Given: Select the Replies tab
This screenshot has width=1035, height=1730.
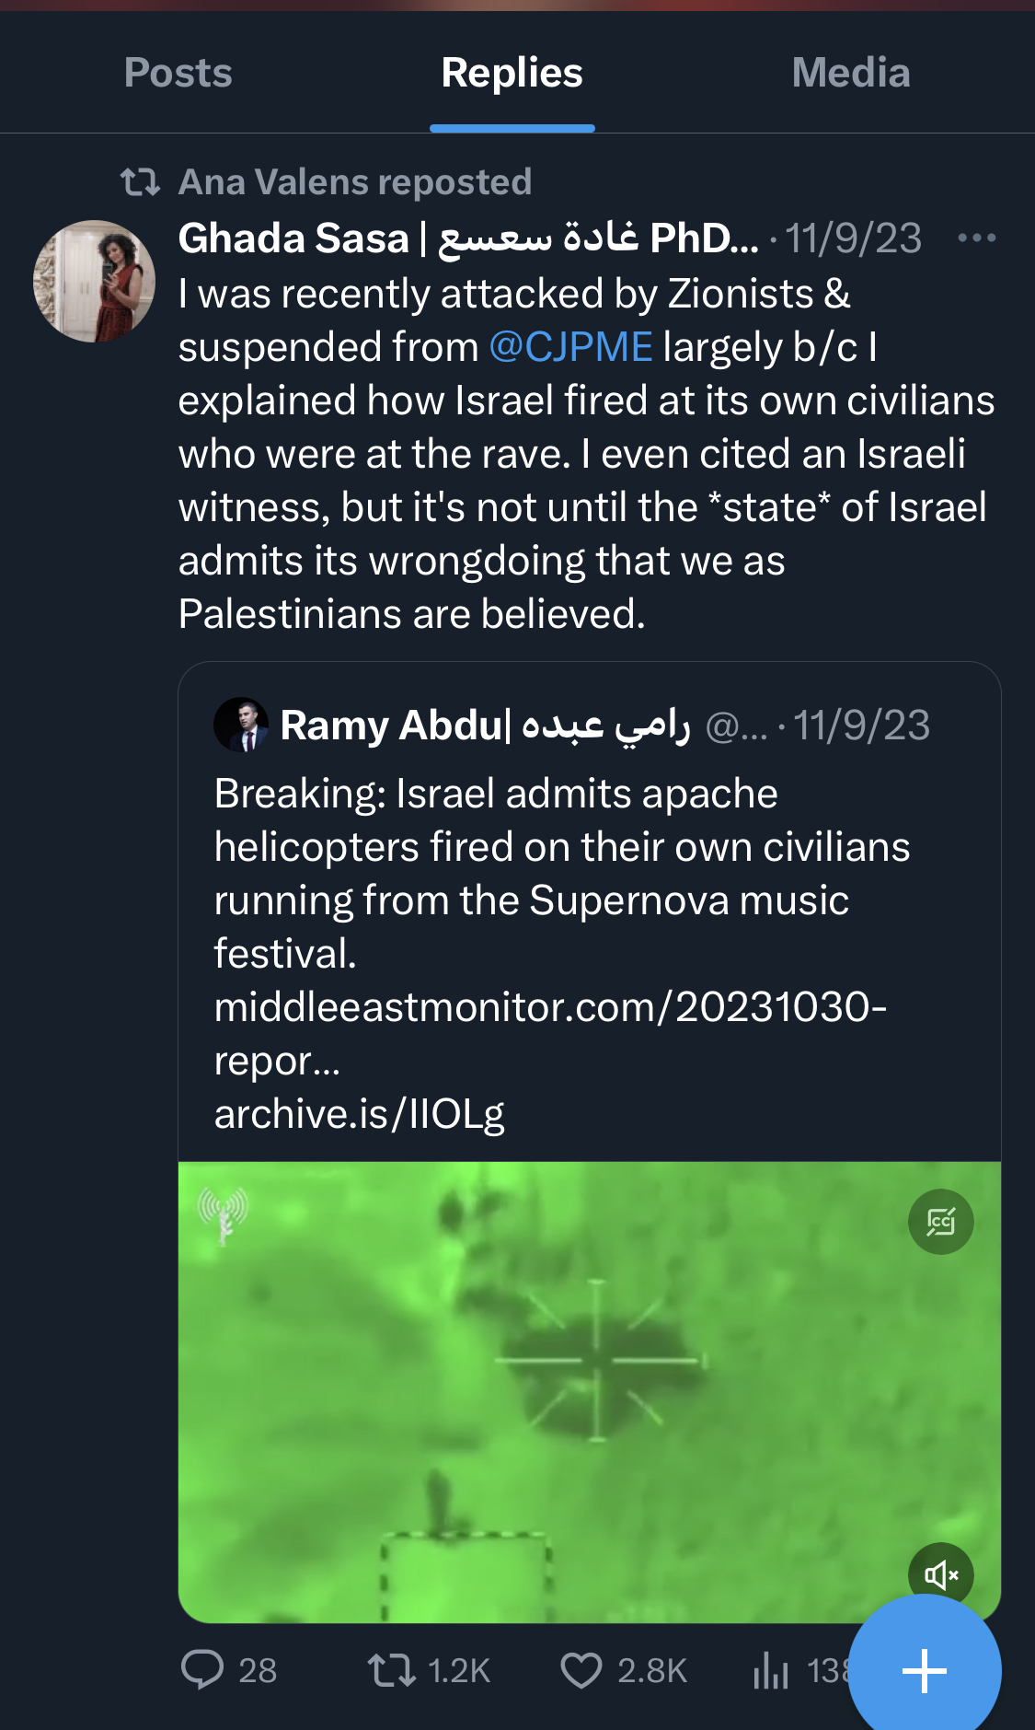Looking at the screenshot, I should tap(512, 73).
